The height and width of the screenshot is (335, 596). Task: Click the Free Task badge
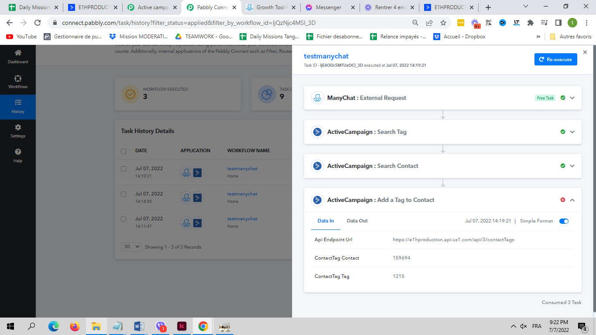click(545, 98)
